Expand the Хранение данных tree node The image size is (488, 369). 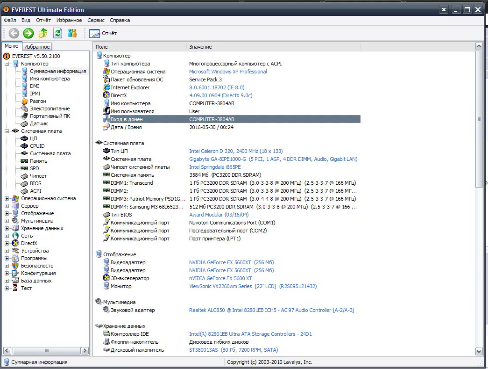tap(7, 228)
